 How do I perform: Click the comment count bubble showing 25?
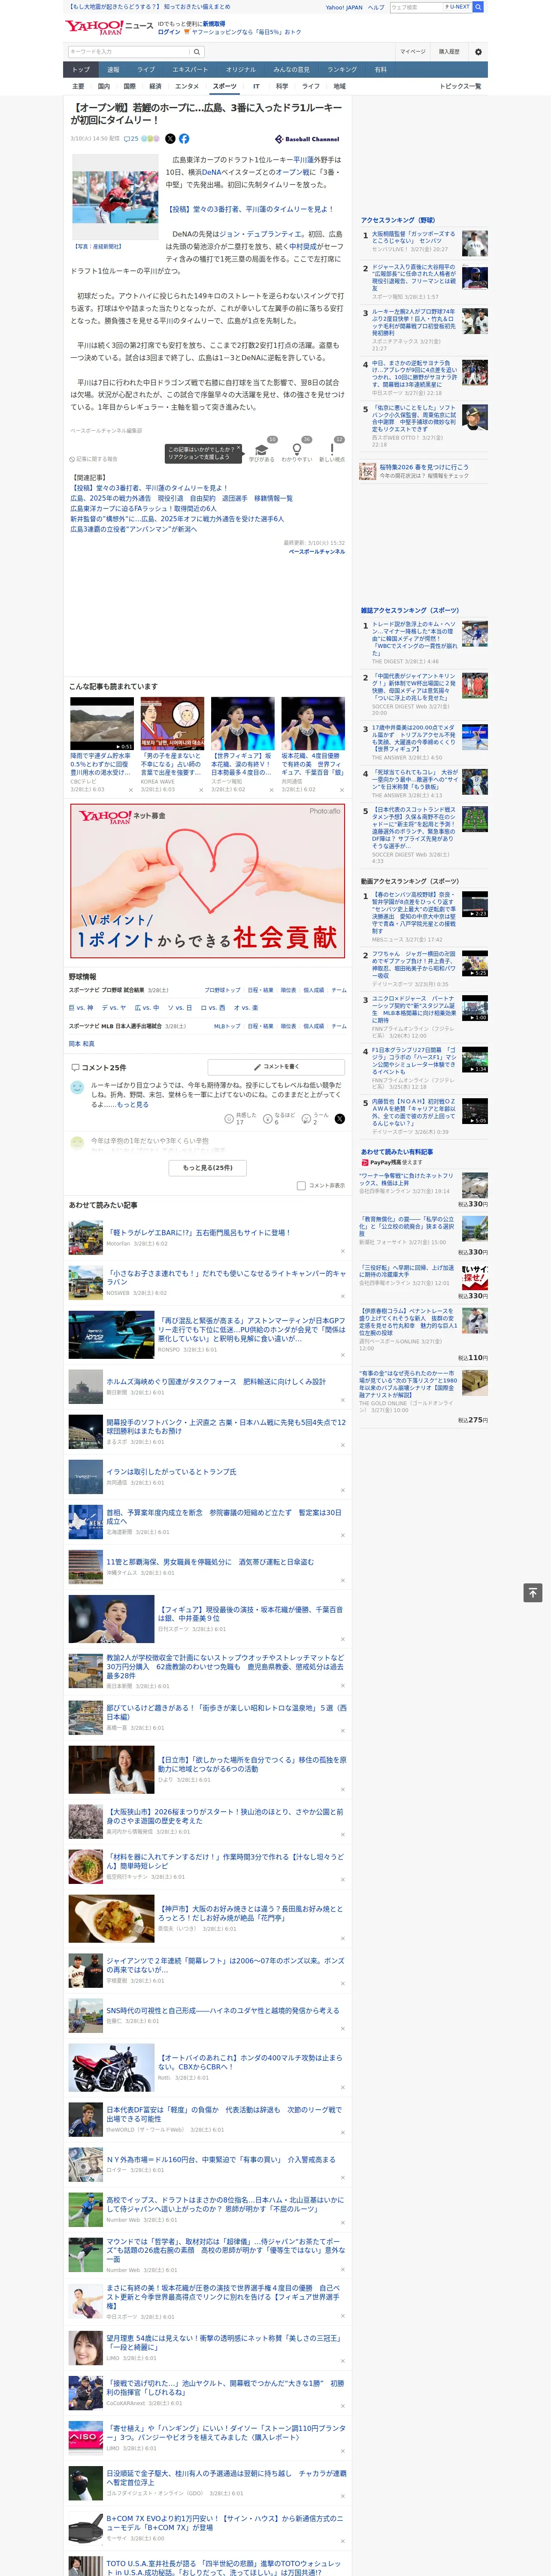point(131,139)
